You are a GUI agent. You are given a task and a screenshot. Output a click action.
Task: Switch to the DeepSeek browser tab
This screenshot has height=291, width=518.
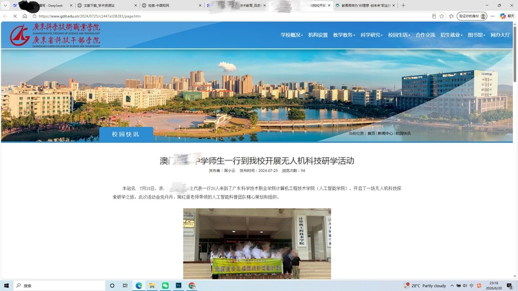(x=42, y=5)
